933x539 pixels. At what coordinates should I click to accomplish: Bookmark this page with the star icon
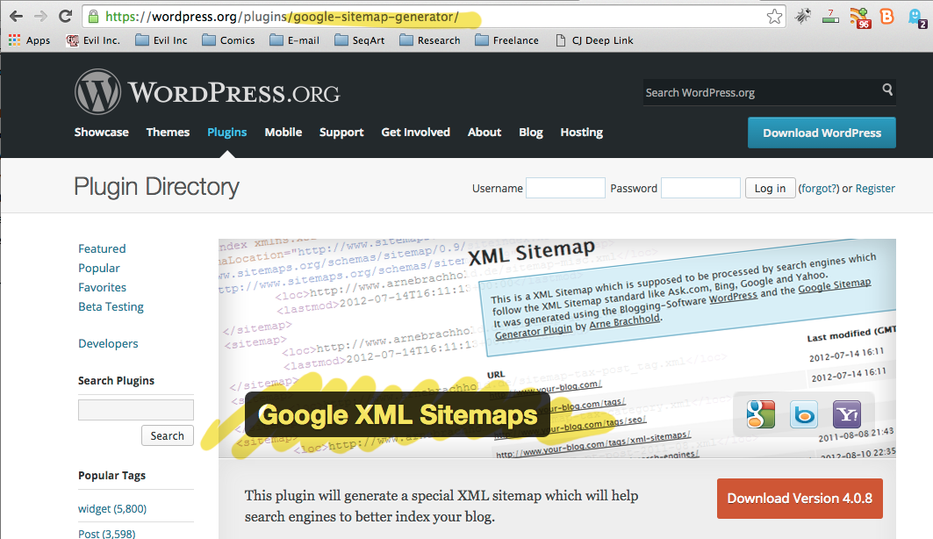[x=773, y=16]
